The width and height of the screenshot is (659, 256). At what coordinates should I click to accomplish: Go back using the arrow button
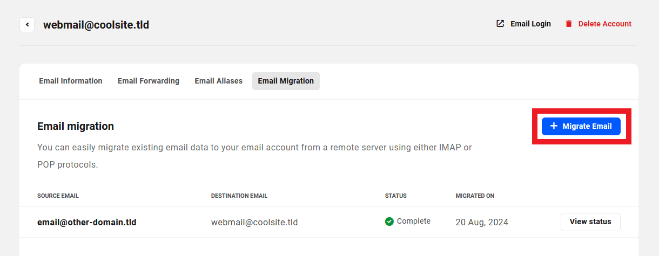pos(27,25)
